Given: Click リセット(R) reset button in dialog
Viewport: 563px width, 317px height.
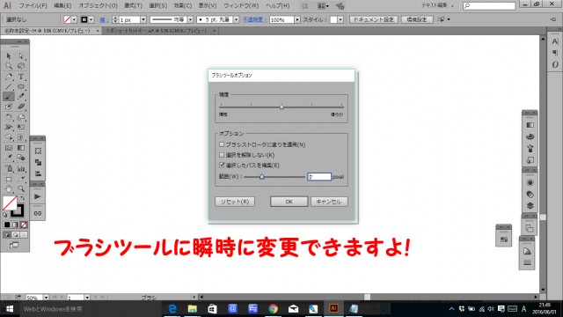Looking at the screenshot, I should [235, 202].
